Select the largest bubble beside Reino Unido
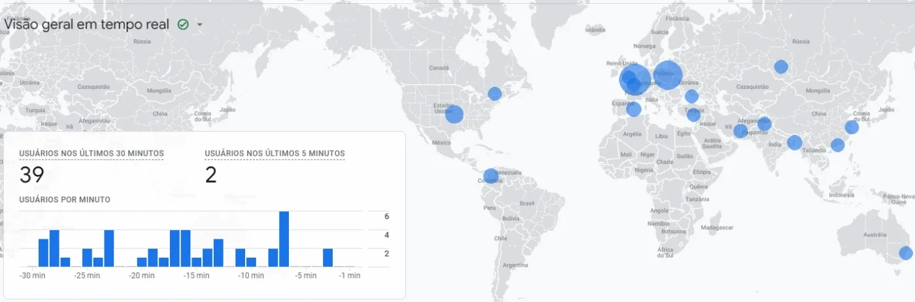Viewport: 915px width, 302px height. point(635,80)
